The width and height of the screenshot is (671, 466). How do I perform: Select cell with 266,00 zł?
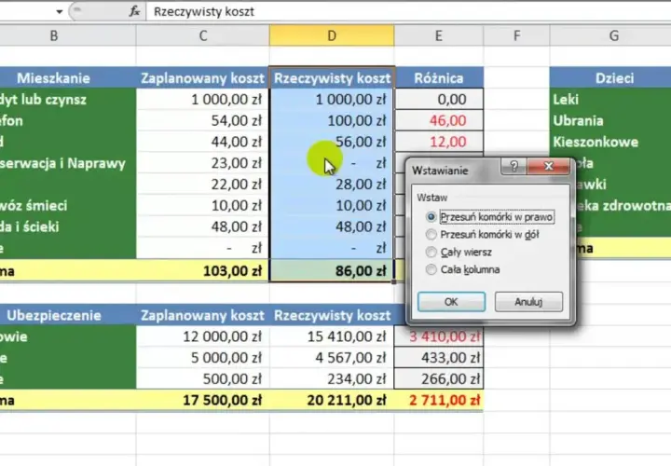tap(439, 379)
